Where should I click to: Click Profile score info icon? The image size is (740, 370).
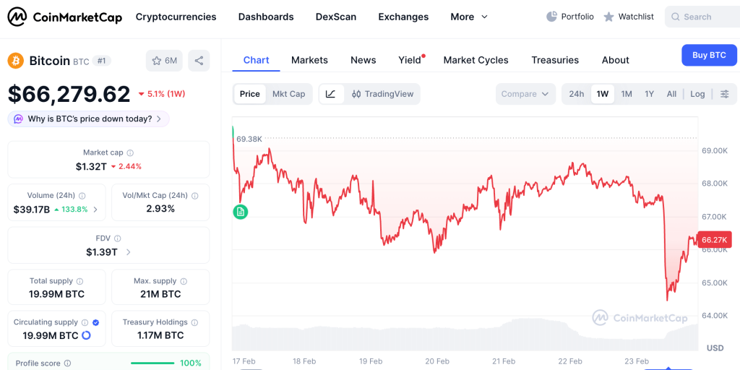[x=67, y=363]
